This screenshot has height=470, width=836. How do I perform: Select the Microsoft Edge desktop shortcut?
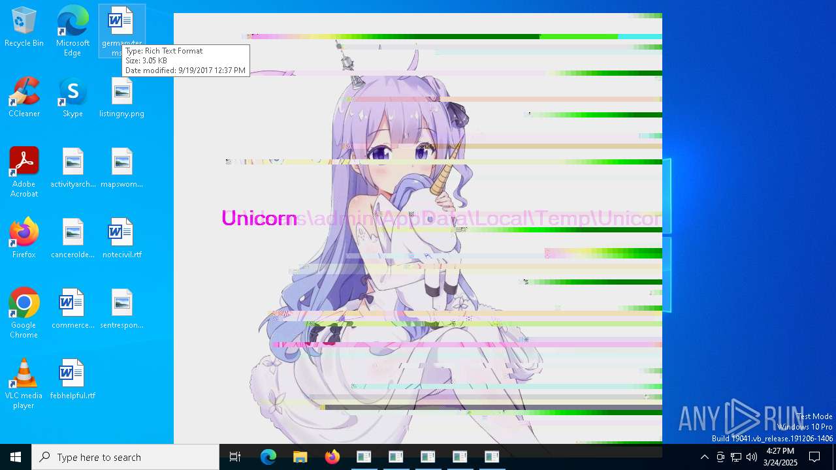[x=72, y=31]
